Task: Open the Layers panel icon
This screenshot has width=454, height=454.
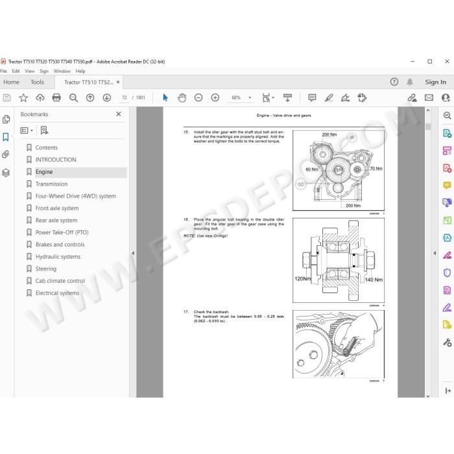Action: pyautogui.click(x=6, y=173)
